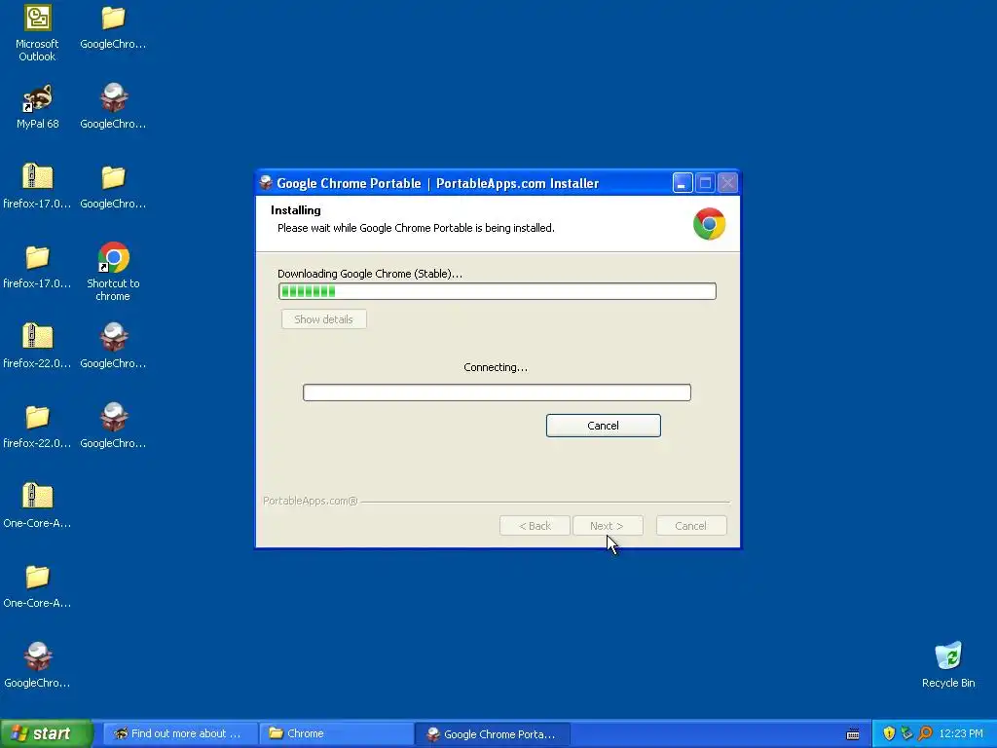
Task: Switch to Google Chrome Porta... taskbar button
Action: [x=492, y=733]
